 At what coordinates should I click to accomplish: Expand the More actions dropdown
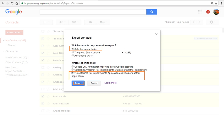tap(103, 22)
